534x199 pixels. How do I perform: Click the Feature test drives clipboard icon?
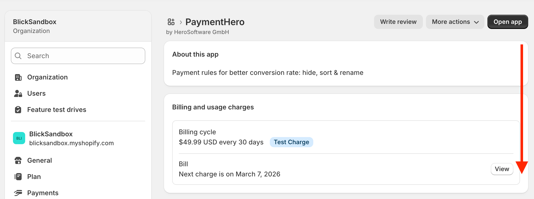(18, 110)
